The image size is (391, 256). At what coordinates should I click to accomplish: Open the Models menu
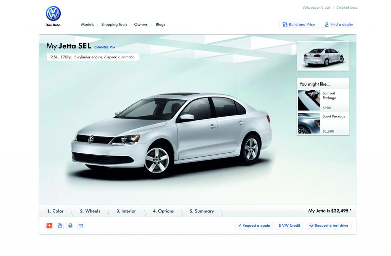click(87, 24)
